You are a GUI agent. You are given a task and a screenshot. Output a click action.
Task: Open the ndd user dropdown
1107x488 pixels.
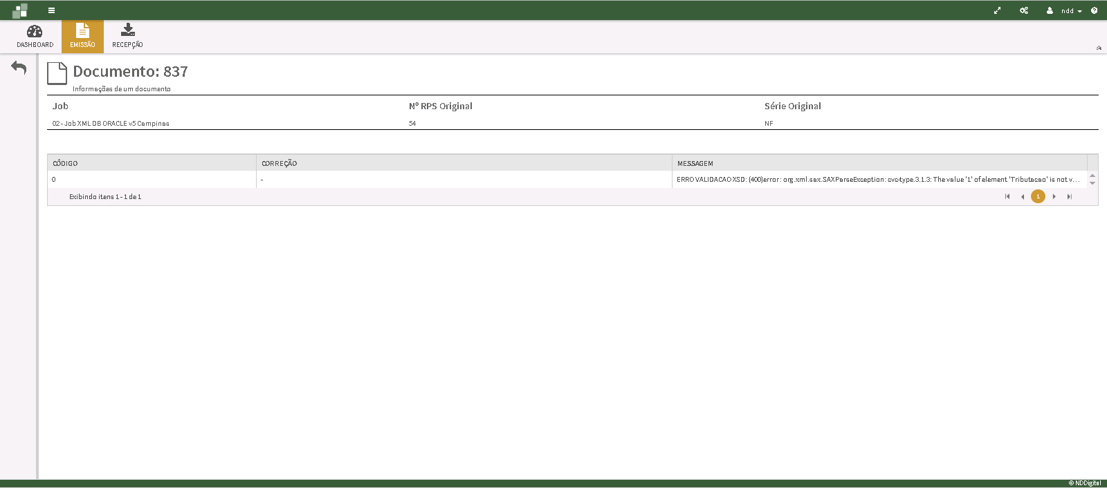pos(1072,11)
